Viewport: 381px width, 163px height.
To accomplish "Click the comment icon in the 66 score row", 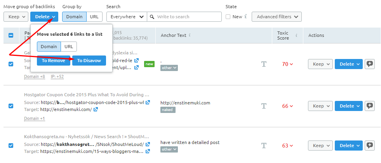I will (370, 106).
